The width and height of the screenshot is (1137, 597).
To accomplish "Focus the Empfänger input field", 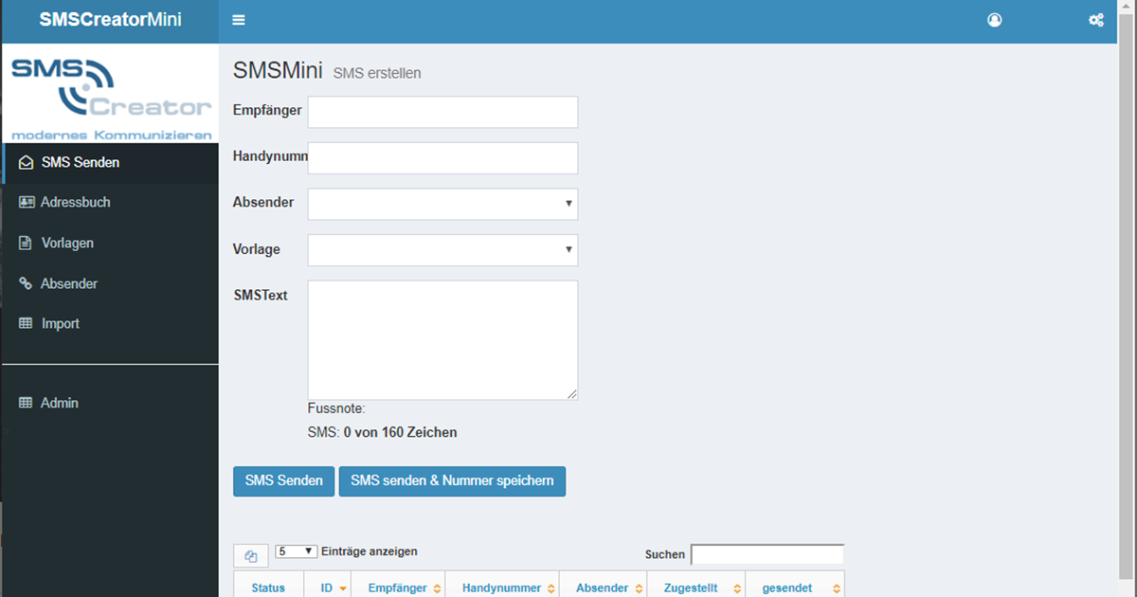I will tap(442, 112).
